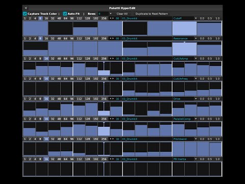Click the highlighted light-blue bar in the ParallelComp row
Viewport: 245px width, 184px height.
(104, 131)
